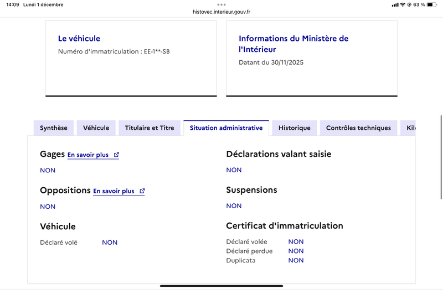The height and width of the screenshot is (290, 443).
Task: Click the Le véhicule card heading
Action: coord(79,39)
